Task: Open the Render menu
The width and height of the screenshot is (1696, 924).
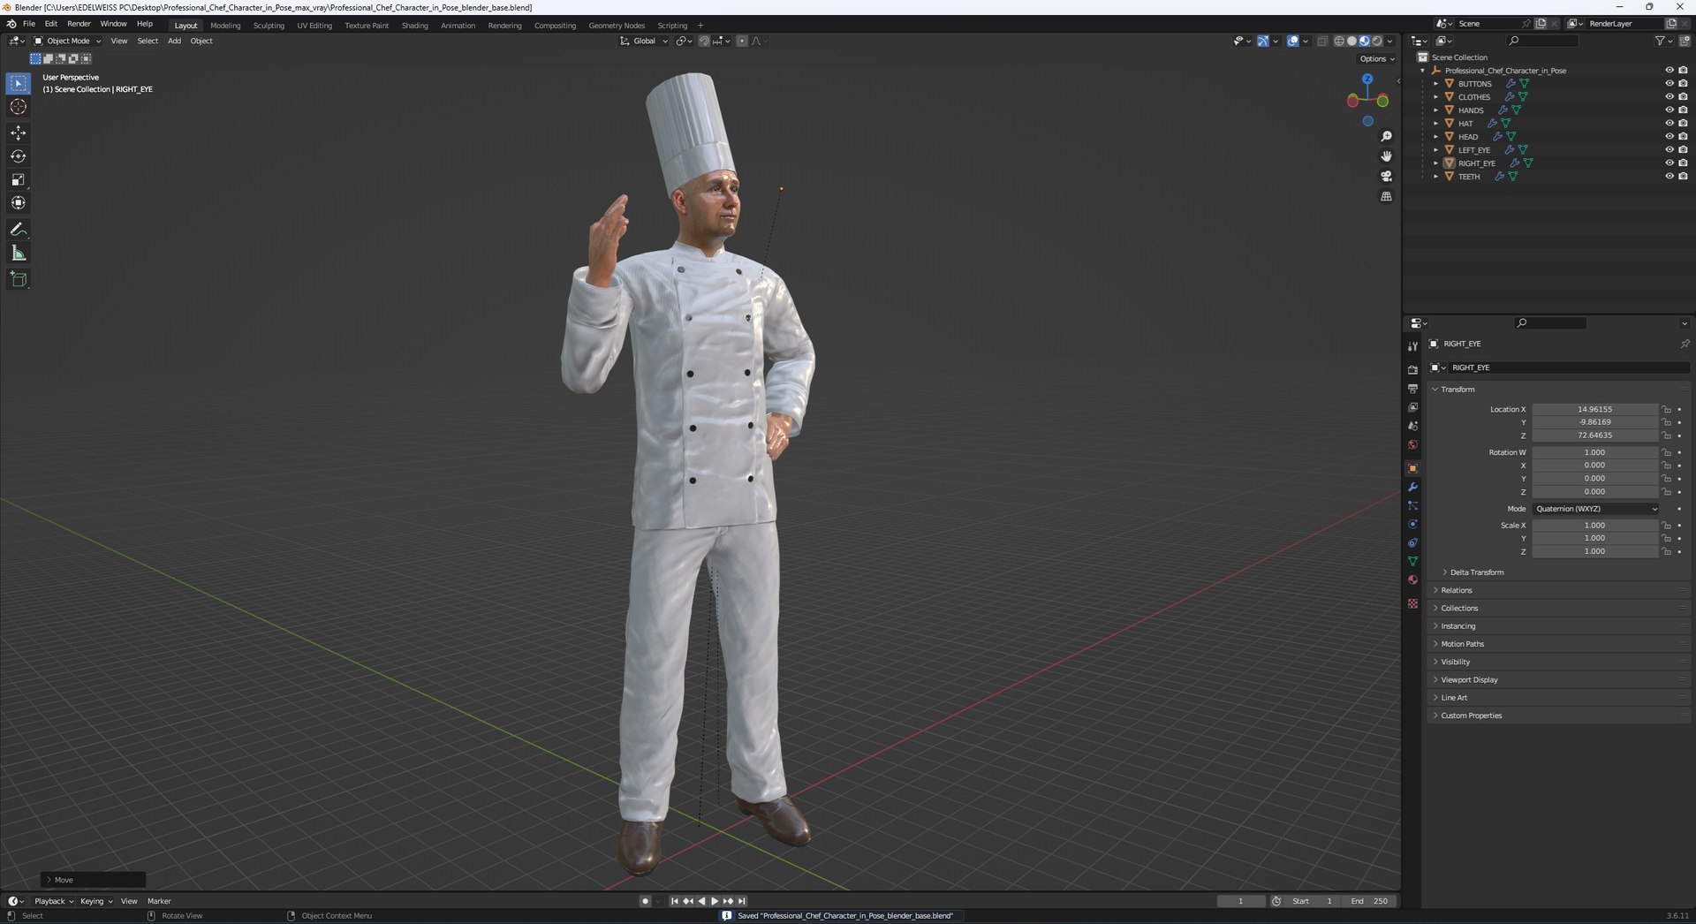Action: (79, 24)
